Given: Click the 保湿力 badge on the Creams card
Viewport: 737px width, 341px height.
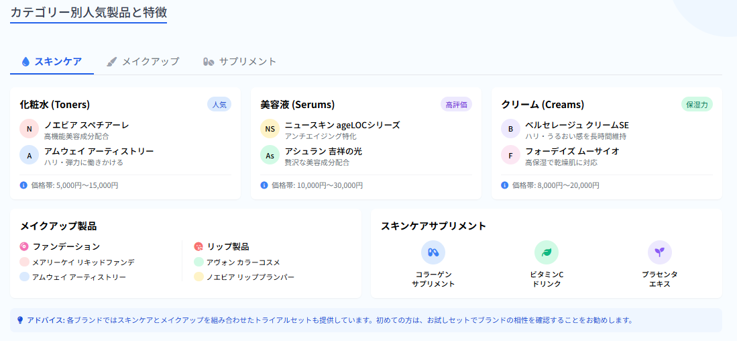Looking at the screenshot, I should (x=697, y=105).
